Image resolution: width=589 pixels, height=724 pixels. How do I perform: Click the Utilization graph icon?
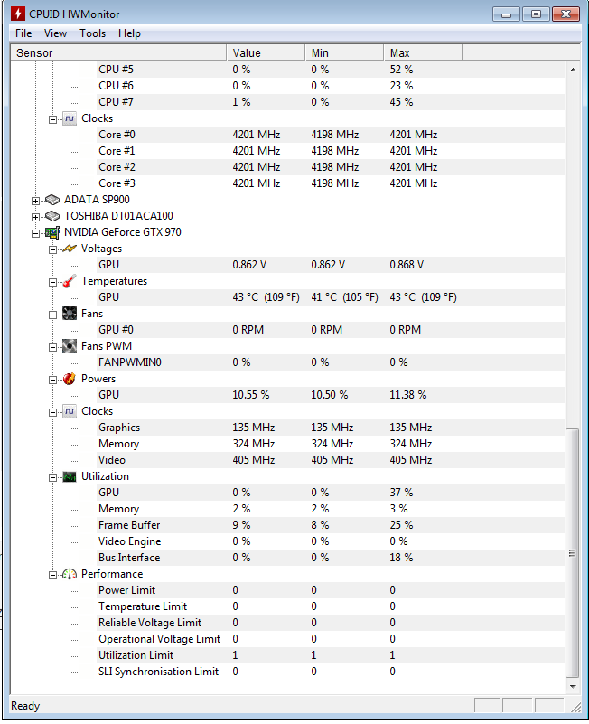tap(70, 476)
